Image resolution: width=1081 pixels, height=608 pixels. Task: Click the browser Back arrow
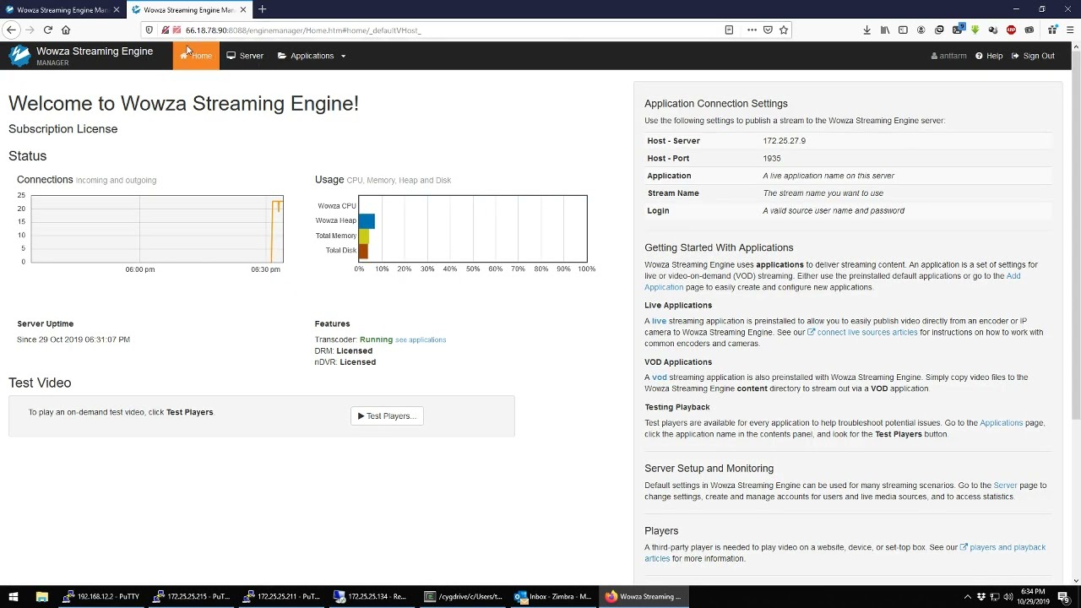(x=11, y=30)
